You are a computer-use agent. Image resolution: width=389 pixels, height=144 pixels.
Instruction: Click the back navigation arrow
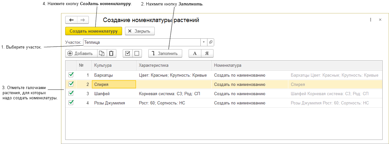click(x=71, y=20)
